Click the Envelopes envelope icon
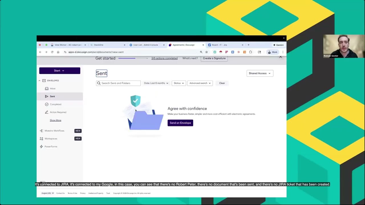This screenshot has width=365, height=205. click(44, 81)
